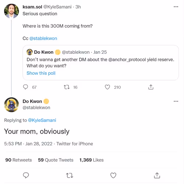
Task: Open more options on ksam.sol's tweet
Action: [176, 7]
